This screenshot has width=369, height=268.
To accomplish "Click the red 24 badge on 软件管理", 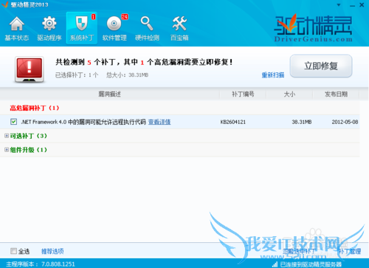I will coord(125,17).
